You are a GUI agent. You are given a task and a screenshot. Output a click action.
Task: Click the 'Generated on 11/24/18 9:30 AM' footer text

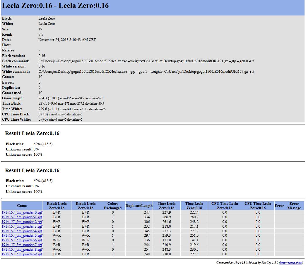[x=237, y=263]
